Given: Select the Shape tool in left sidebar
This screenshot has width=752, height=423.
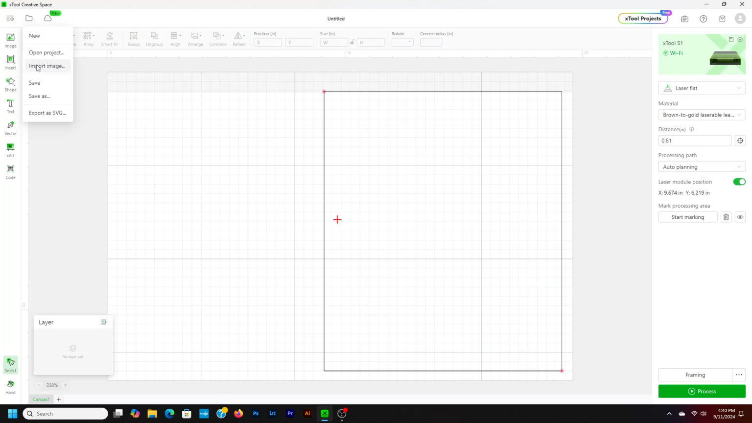Looking at the screenshot, I should click(10, 83).
